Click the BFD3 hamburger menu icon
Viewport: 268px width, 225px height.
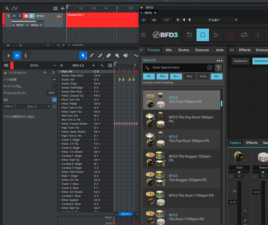click(143, 35)
